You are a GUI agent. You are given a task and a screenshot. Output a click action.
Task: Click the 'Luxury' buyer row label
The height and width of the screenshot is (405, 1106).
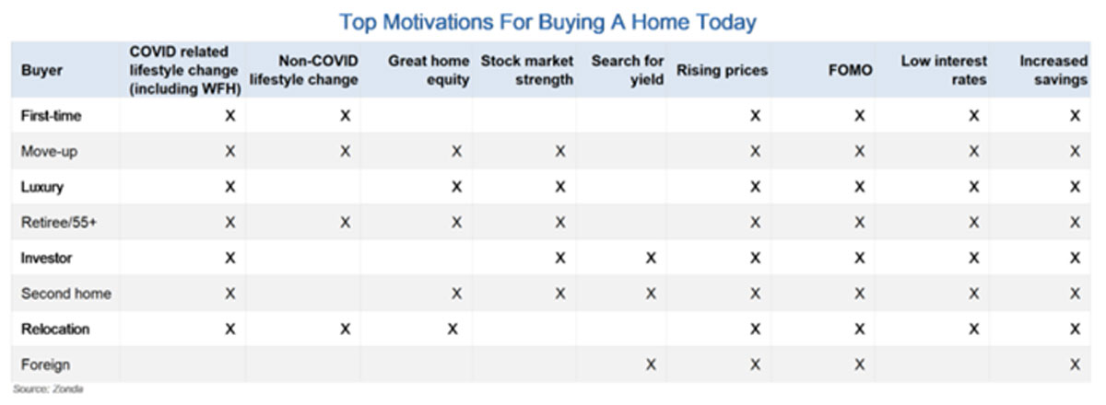pos(41,187)
